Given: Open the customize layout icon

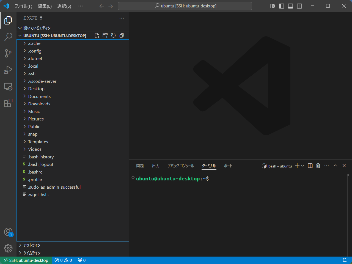Looking at the screenshot, I should click(273, 6).
